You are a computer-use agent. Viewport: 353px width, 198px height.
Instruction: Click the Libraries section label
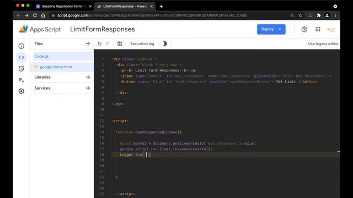coord(42,77)
